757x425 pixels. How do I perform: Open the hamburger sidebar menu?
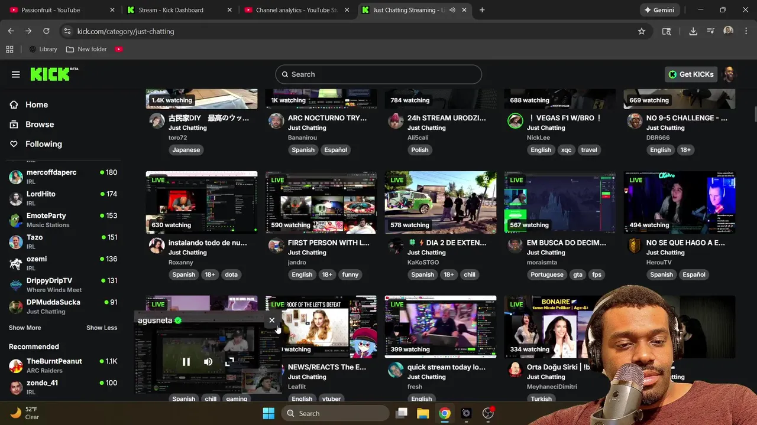coord(15,74)
